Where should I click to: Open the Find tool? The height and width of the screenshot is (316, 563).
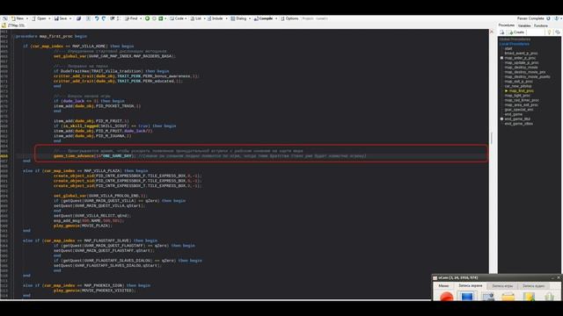click(x=131, y=18)
